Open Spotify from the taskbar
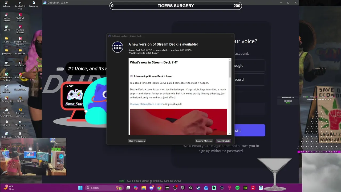The image size is (341, 192). point(237,188)
